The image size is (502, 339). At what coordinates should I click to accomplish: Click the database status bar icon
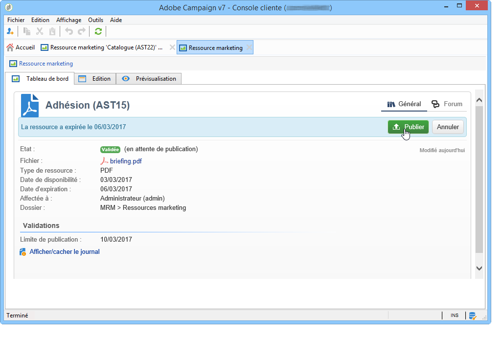click(x=473, y=316)
